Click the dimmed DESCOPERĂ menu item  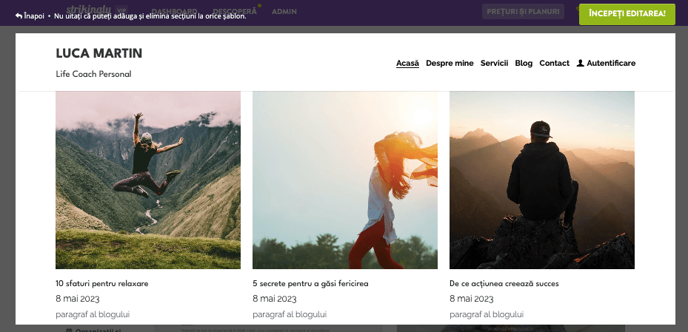(x=234, y=11)
